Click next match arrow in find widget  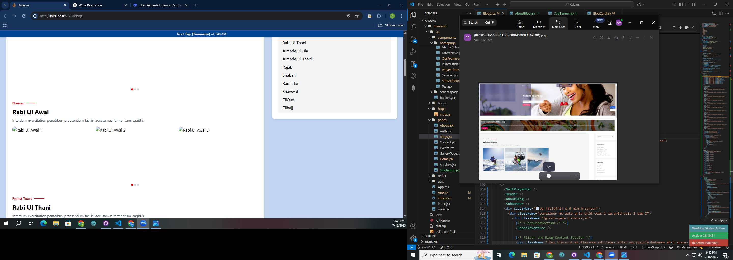tap(680, 27)
